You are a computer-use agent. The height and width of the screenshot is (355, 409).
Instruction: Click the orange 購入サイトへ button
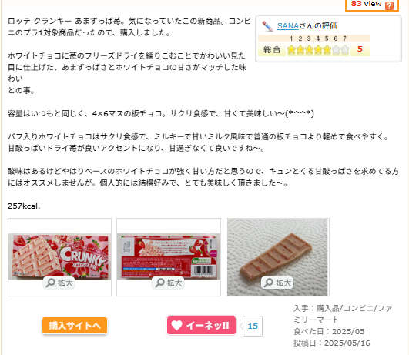(75, 326)
